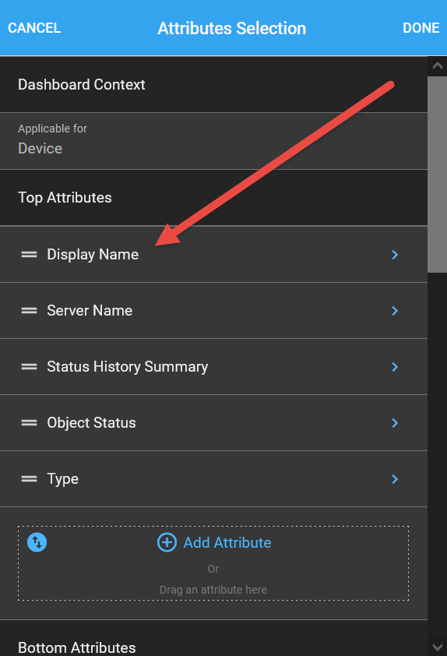
Task: Click the drag handle beside Server Name
Action: point(30,310)
